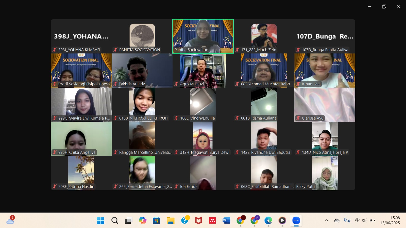Open the McAfee icon in the taskbar
406x228 pixels.
pos(198,220)
